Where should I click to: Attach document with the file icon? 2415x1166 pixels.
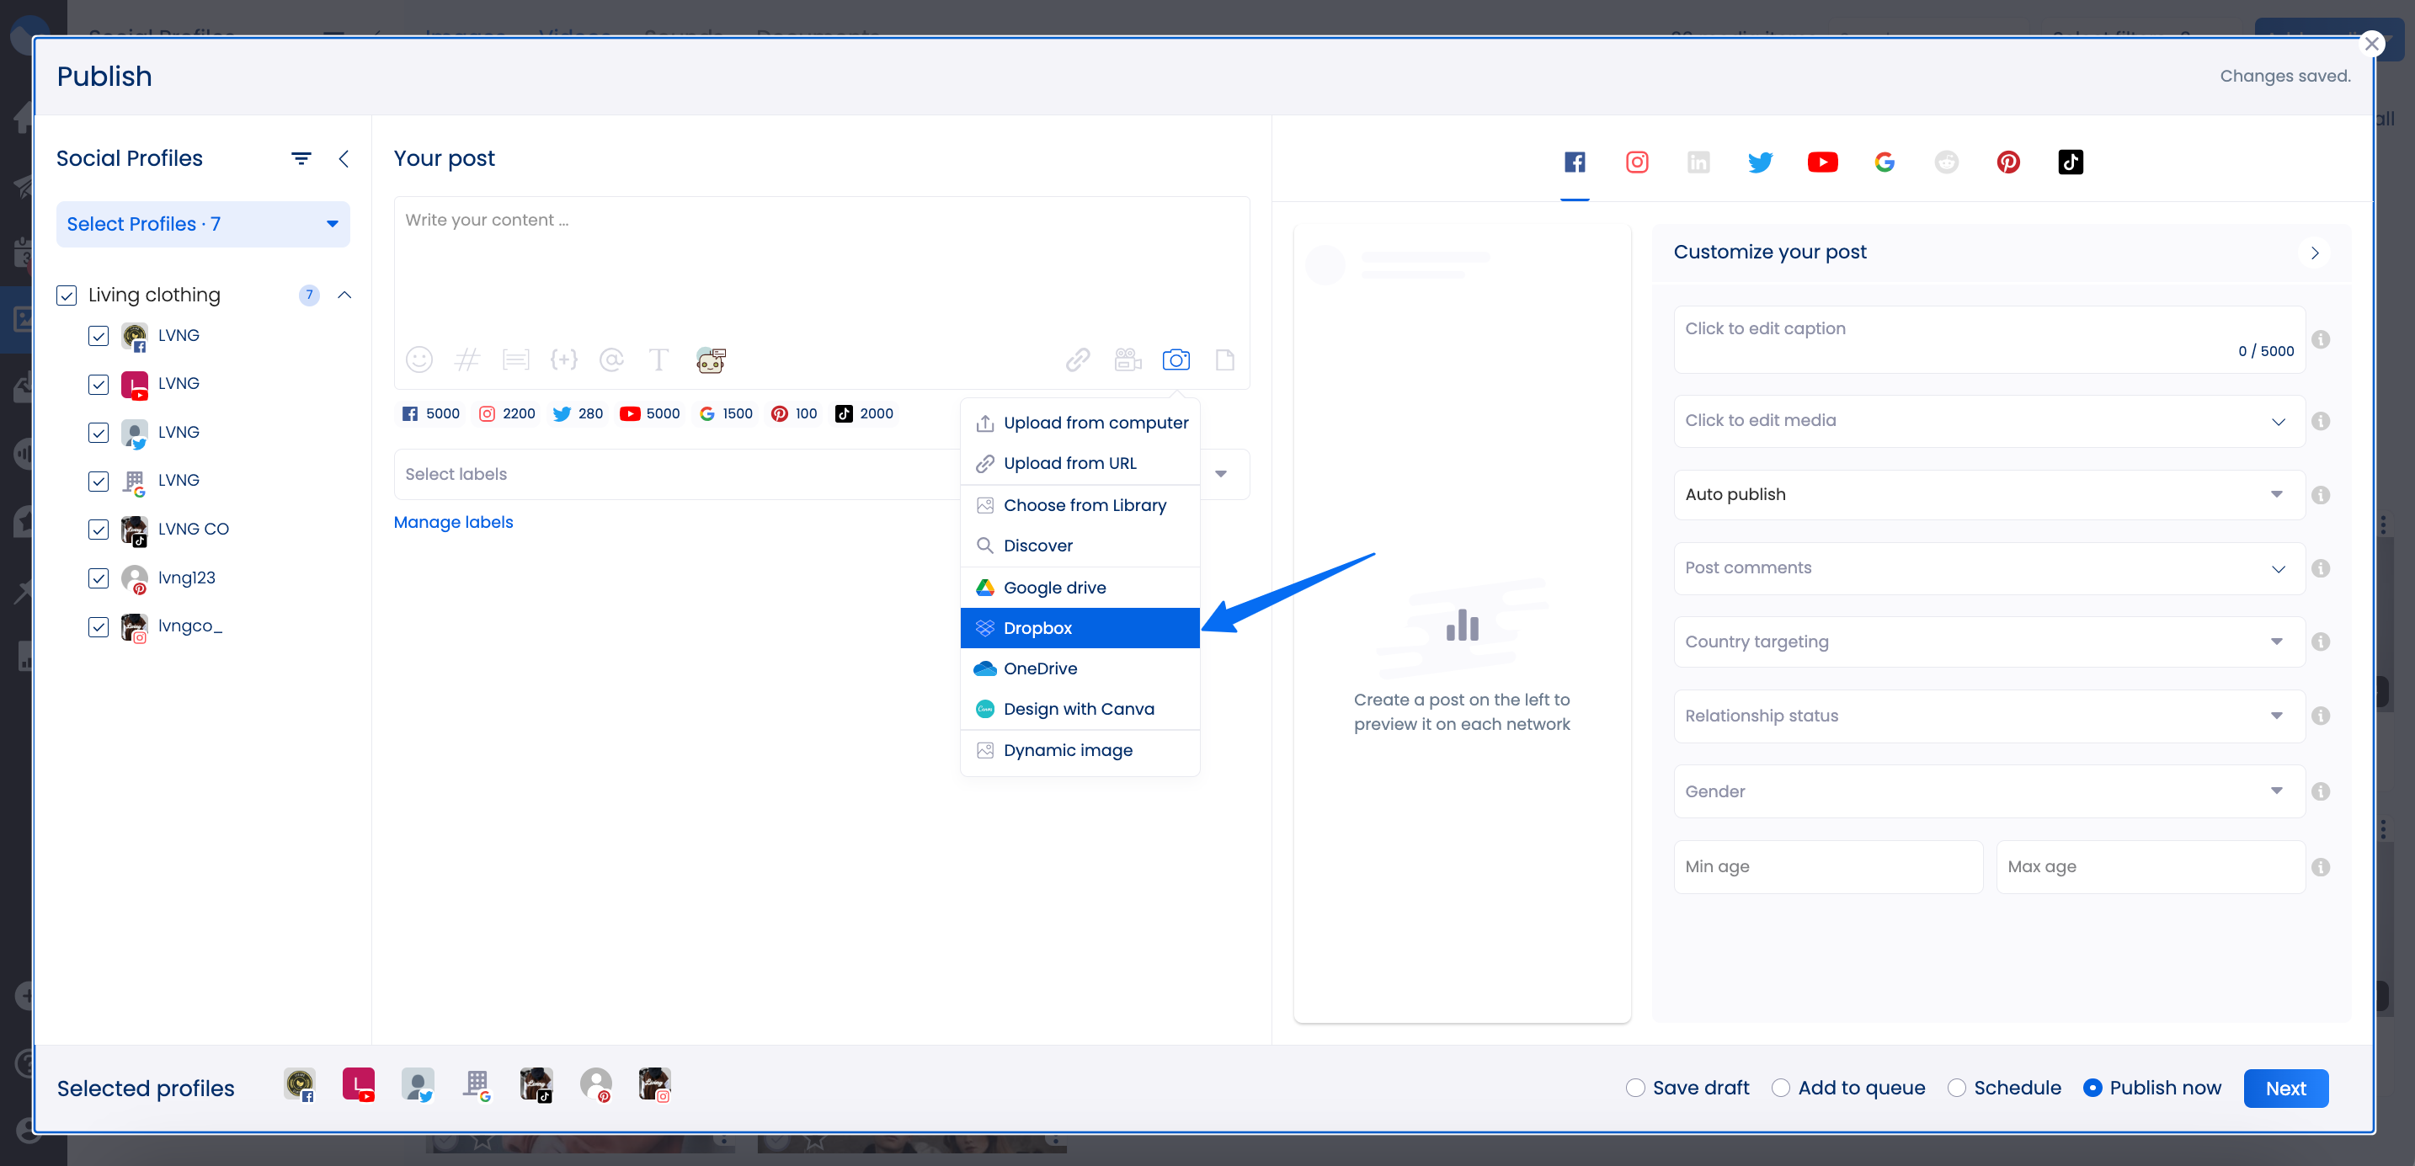[1224, 360]
